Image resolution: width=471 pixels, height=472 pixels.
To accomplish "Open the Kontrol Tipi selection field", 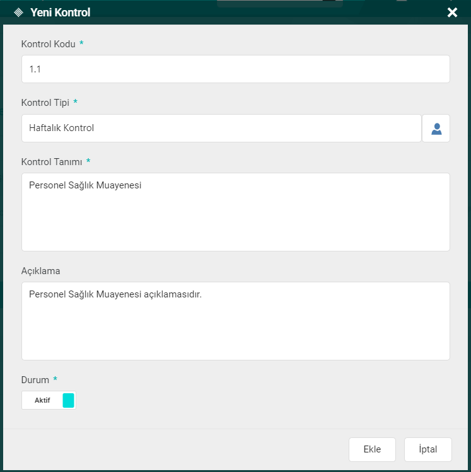I will (221, 129).
